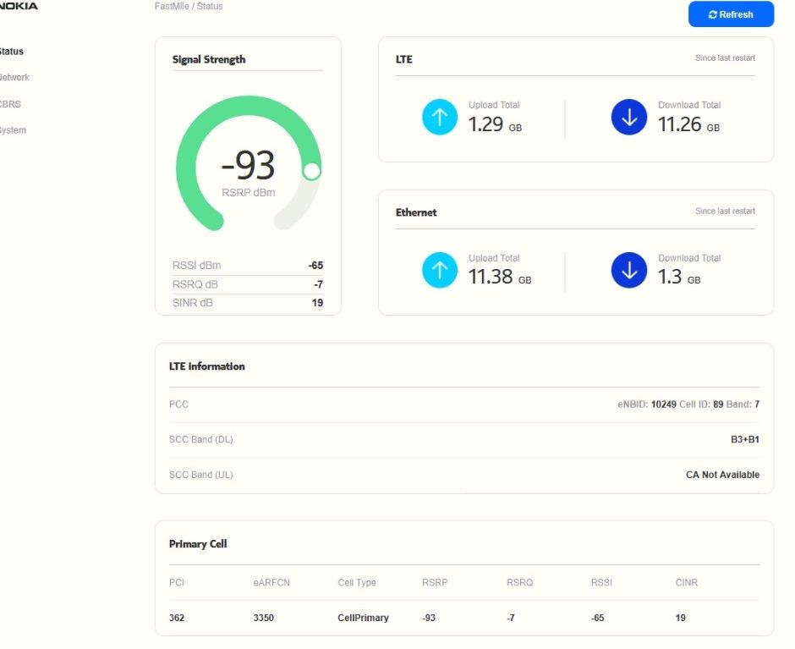Click the Ethernet upload arrow icon
Image resolution: width=795 pixels, height=649 pixels.
pyautogui.click(x=440, y=270)
